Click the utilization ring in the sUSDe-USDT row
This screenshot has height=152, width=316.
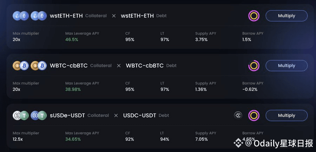click(254, 115)
